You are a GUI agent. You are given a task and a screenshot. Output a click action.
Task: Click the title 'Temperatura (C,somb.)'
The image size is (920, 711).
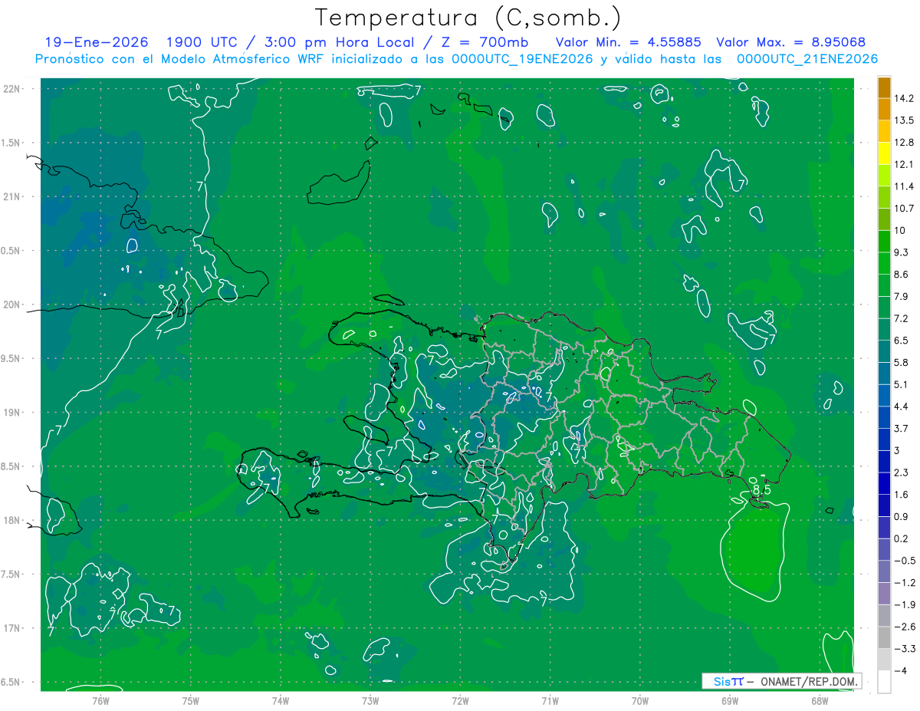[x=468, y=17]
